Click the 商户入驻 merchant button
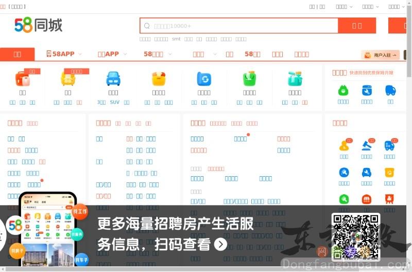The height and width of the screenshot is (272, 412). (x=380, y=55)
